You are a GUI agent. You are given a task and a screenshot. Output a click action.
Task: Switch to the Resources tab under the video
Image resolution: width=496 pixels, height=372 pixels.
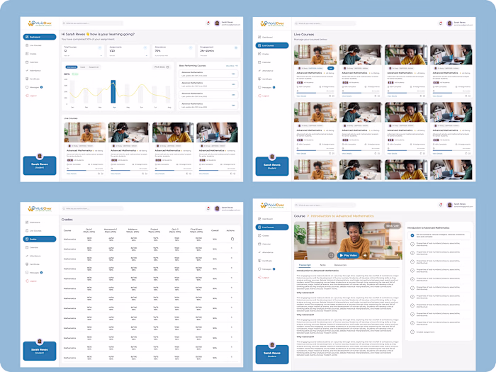[340, 265]
